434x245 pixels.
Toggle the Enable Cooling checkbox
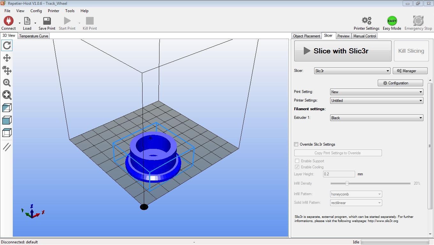tap(297, 167)
